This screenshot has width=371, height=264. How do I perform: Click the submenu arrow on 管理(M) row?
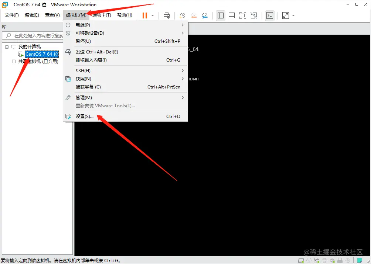coord(183,97)
